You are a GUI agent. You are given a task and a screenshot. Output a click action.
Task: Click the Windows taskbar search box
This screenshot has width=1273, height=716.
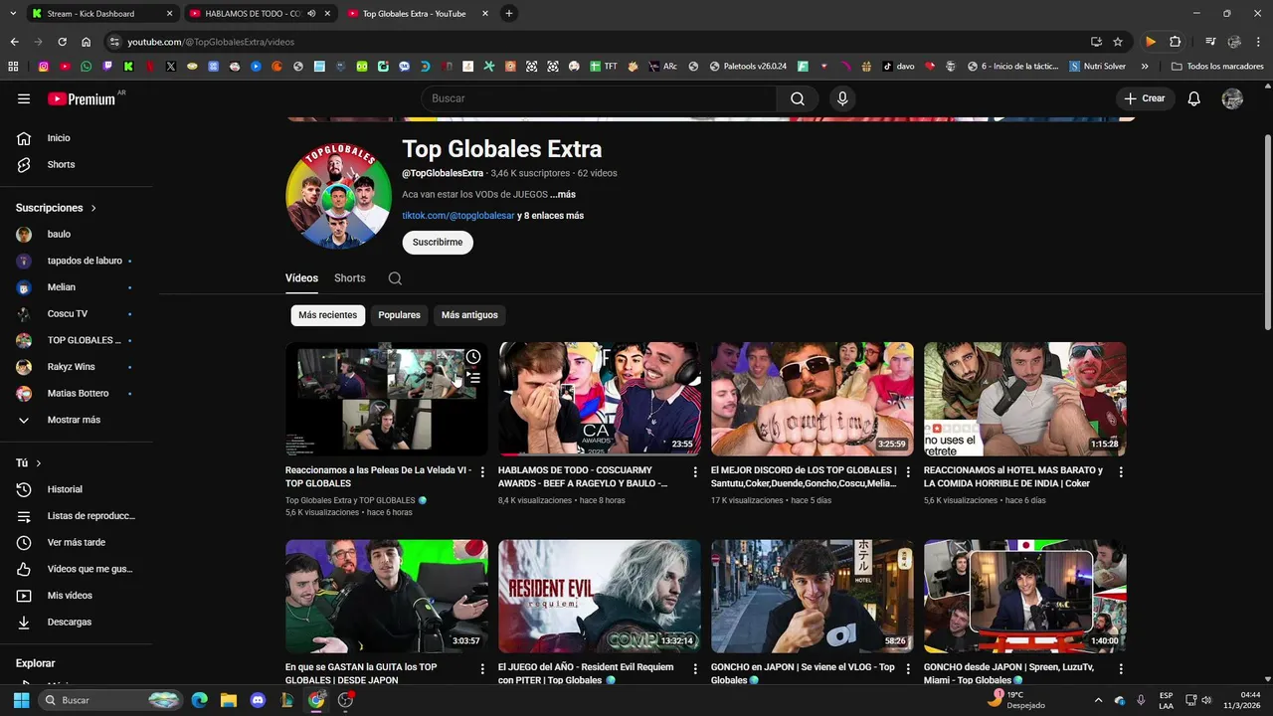pos(110,700)
